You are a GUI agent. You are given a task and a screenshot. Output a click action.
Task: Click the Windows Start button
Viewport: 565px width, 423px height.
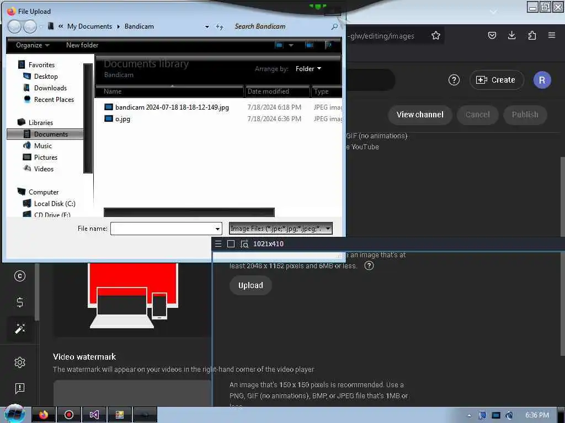(14, 414)
